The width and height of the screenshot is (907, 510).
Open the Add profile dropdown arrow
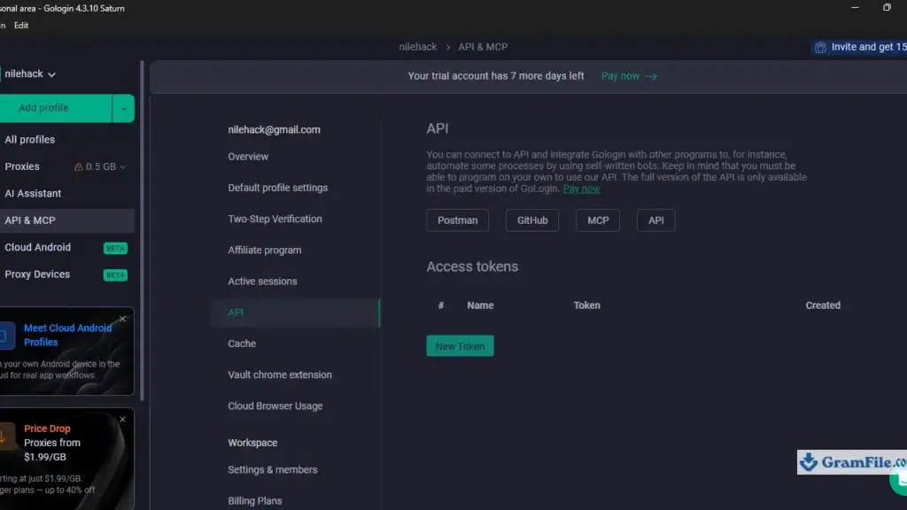[123, 108]
